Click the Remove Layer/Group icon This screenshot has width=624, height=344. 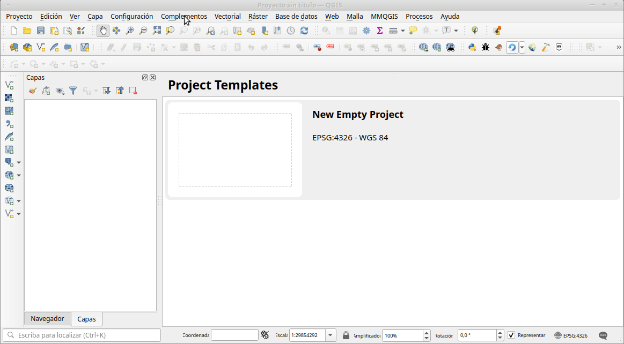click(133, 91)
